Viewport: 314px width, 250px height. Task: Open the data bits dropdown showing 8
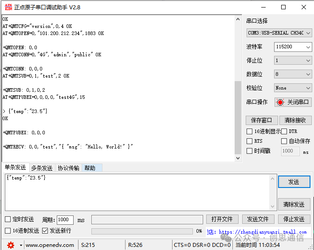coord(293,74)
